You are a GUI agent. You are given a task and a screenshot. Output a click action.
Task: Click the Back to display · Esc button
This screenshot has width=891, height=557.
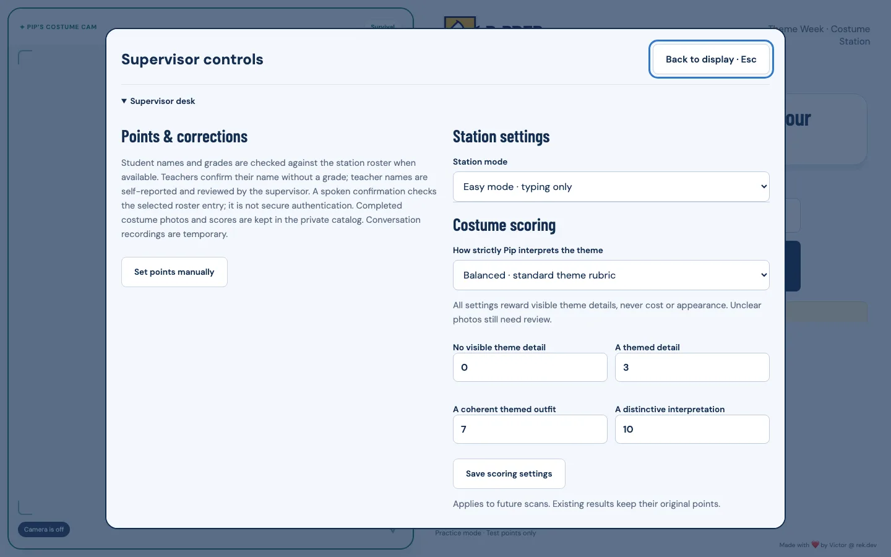click(x=711, y=59)
